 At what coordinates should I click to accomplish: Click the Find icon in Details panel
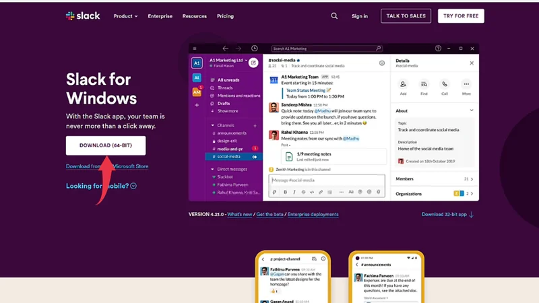pos(424,85)
